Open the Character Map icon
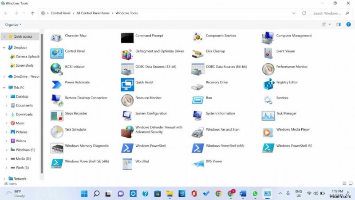Screen dimensions: 355x200 click(56, 37)
